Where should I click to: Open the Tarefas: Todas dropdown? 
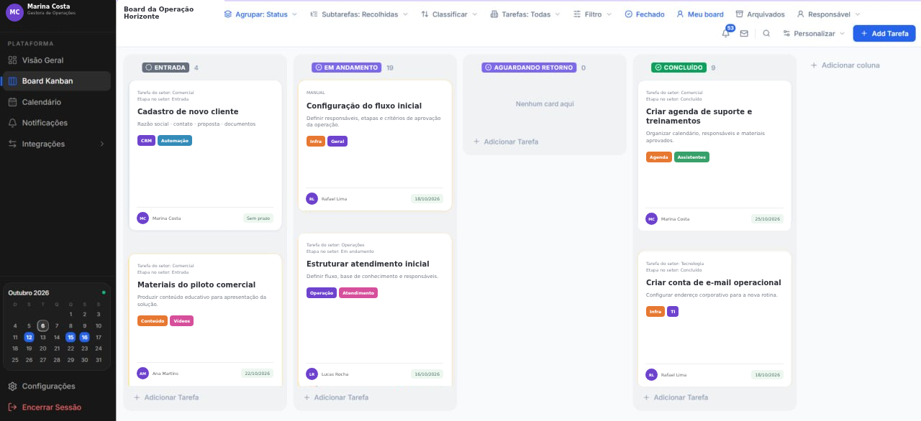click(525, 14)
